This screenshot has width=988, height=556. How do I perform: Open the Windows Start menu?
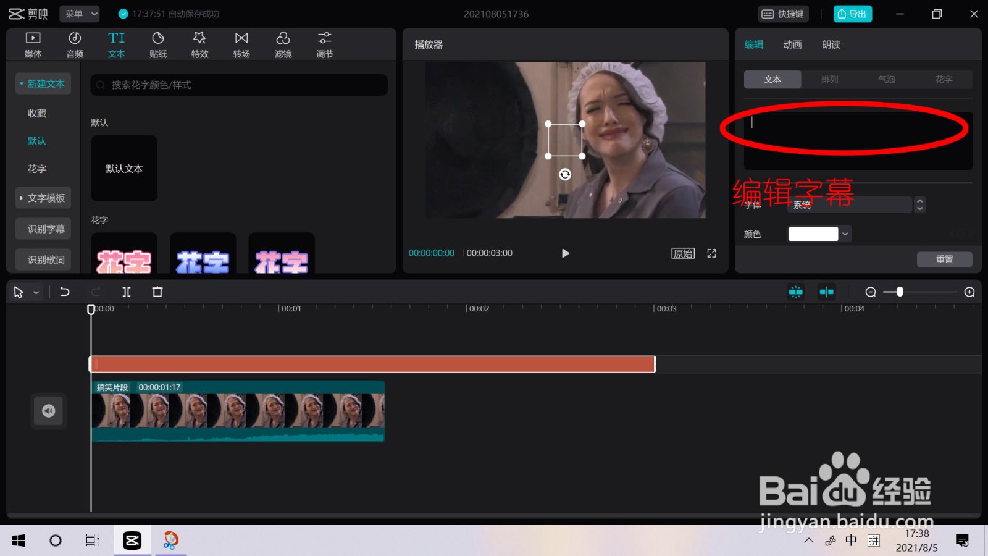coord(19,541)
